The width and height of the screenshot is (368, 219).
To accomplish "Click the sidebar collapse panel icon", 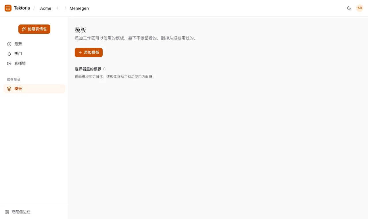I will tap(7, 212).
